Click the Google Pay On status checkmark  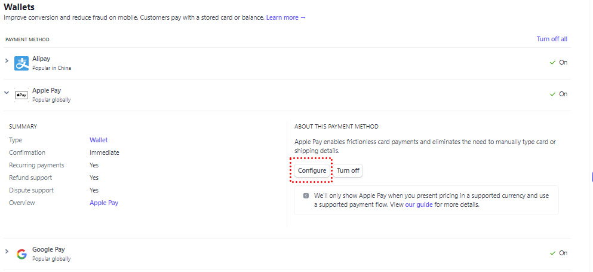pyautogui.click(x=552, y=253)
